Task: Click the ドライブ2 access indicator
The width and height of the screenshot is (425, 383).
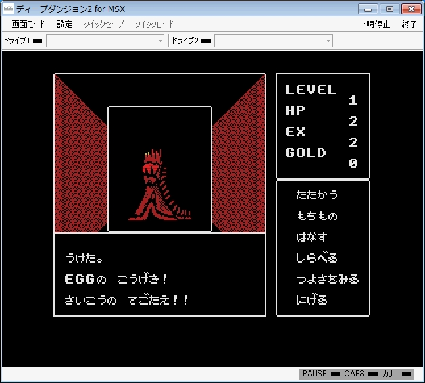Action: 206,41
